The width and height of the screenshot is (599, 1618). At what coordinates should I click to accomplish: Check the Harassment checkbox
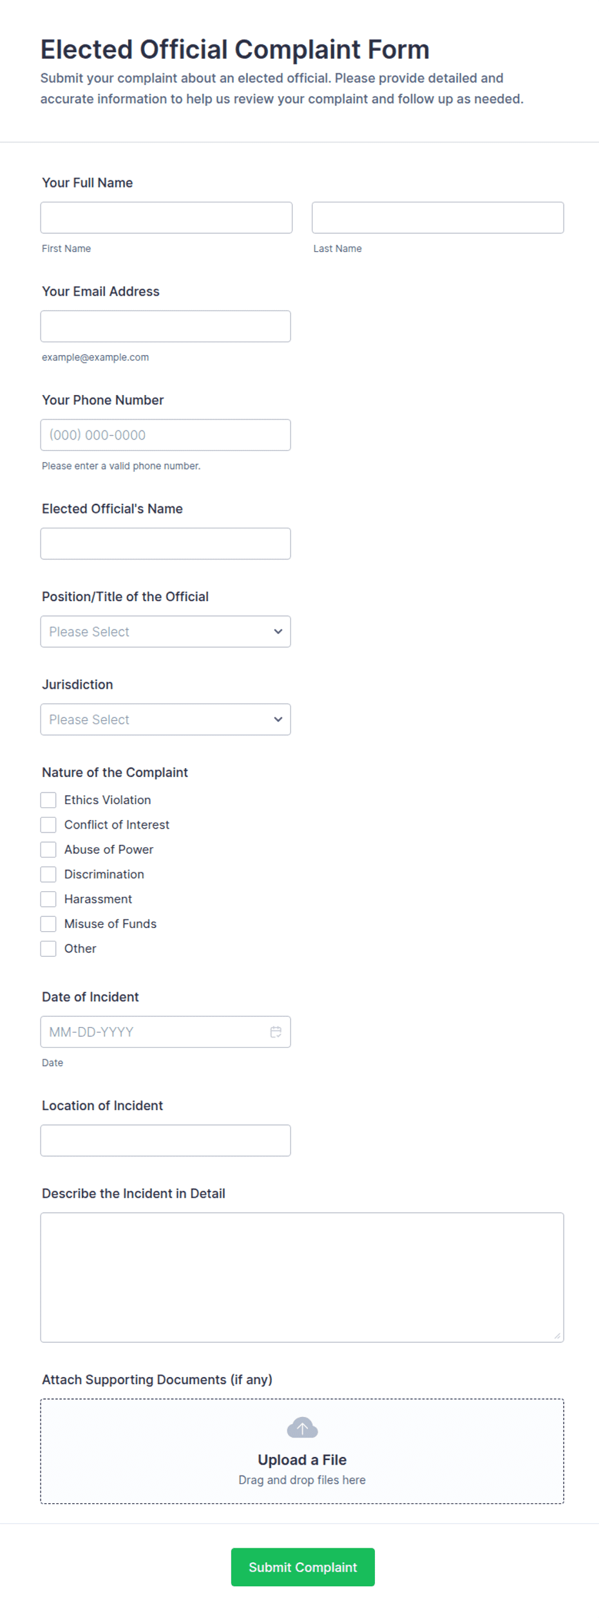[x=48, y=898]
